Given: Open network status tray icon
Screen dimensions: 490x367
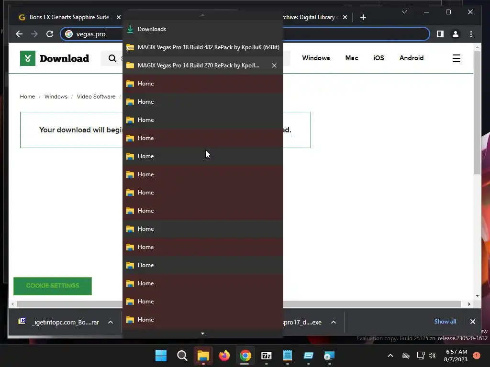Looking at the screenshot, I should click(421, 356).
